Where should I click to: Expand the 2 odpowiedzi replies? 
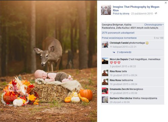click(x=124, y=52)
